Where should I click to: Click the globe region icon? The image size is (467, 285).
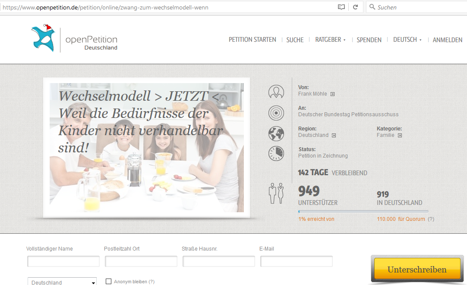[276, 133]
